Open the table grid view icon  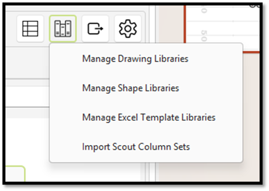[30, 29]
